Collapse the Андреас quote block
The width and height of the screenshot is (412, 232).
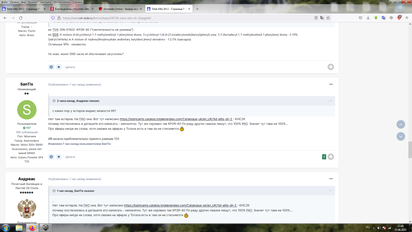[54, 101]
